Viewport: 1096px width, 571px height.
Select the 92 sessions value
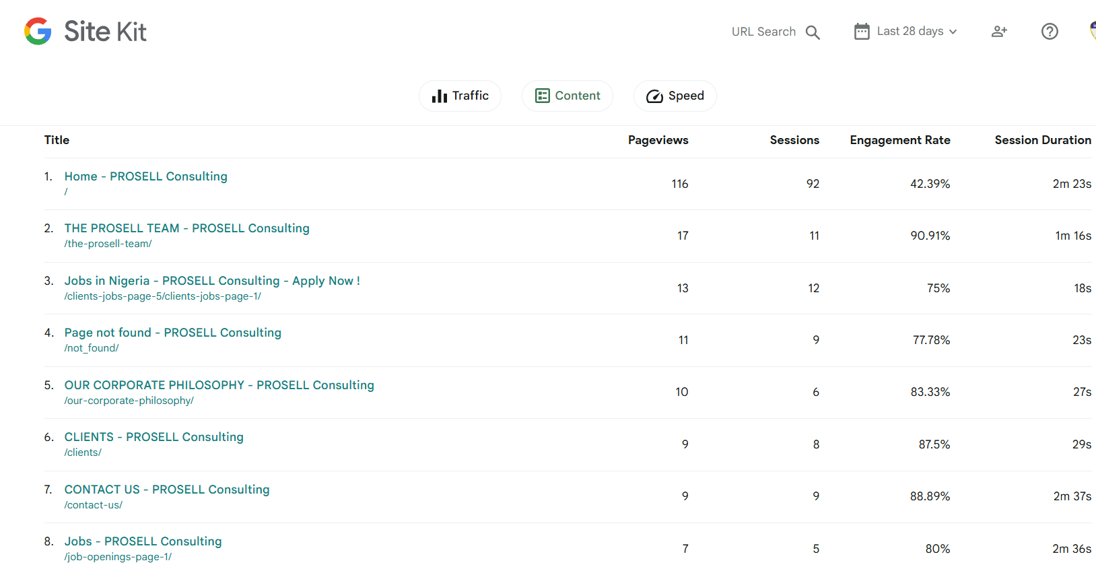pos(813,184)
